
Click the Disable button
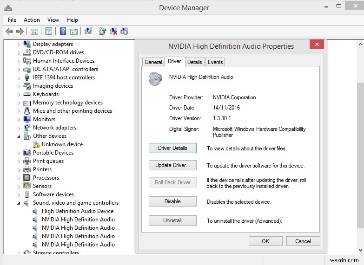coord(172,201)
